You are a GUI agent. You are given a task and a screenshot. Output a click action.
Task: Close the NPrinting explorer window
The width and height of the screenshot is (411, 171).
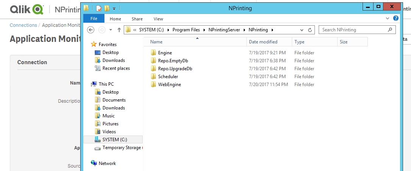[392, 6]
